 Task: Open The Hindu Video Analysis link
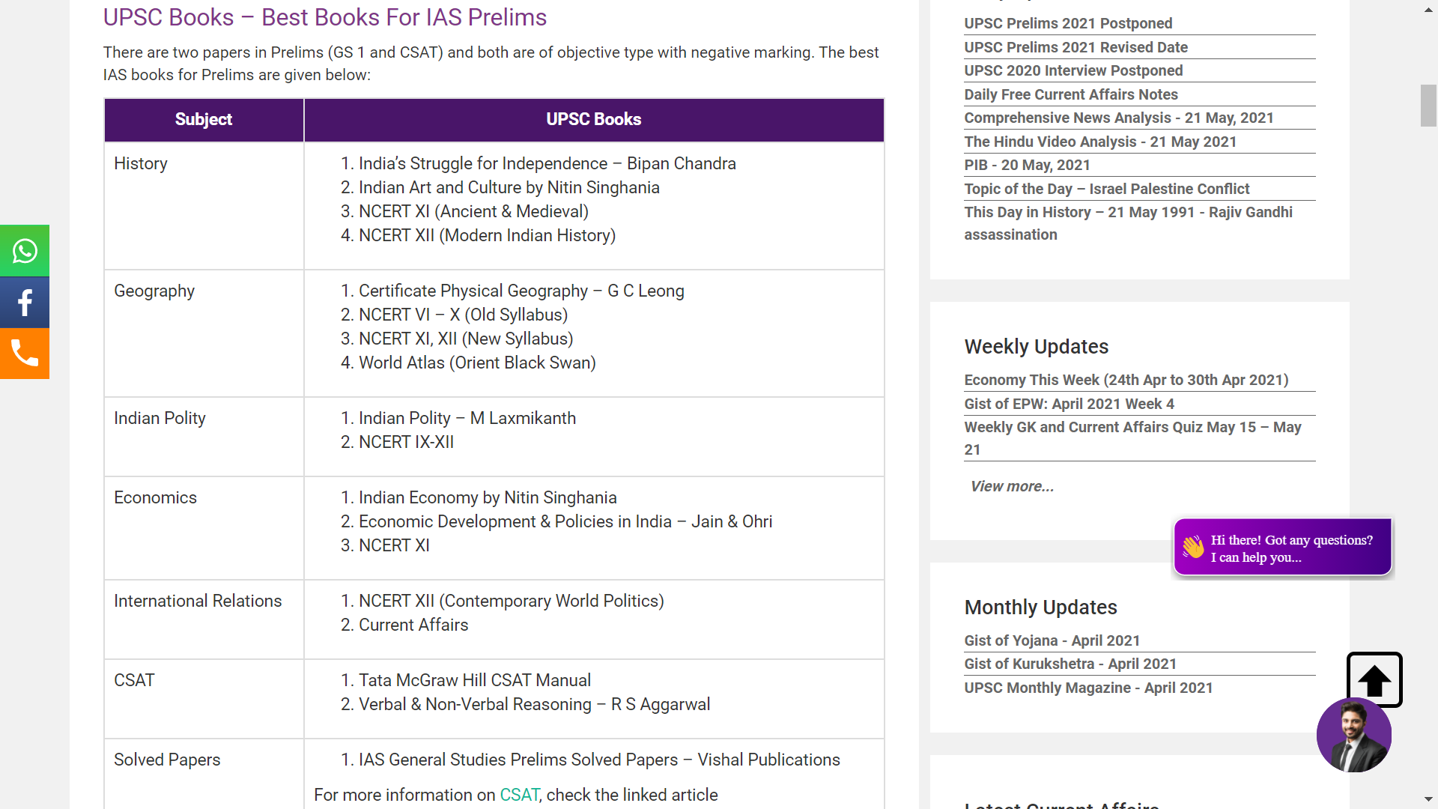(x=1100, y=142)
